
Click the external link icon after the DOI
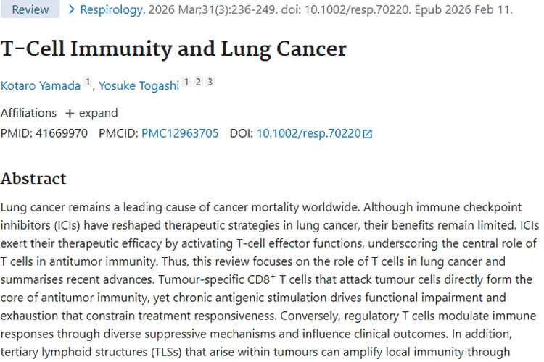(x=368, y=134)
